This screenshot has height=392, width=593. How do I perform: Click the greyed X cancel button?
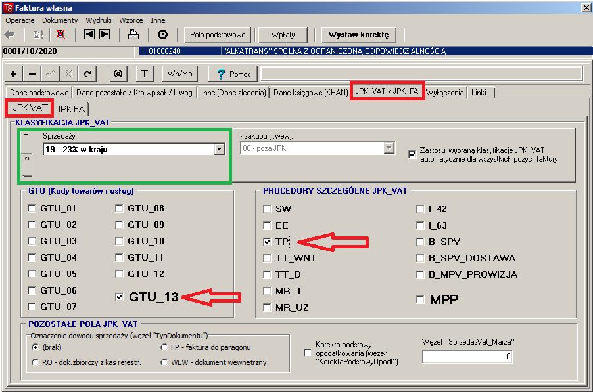(69, 74)
